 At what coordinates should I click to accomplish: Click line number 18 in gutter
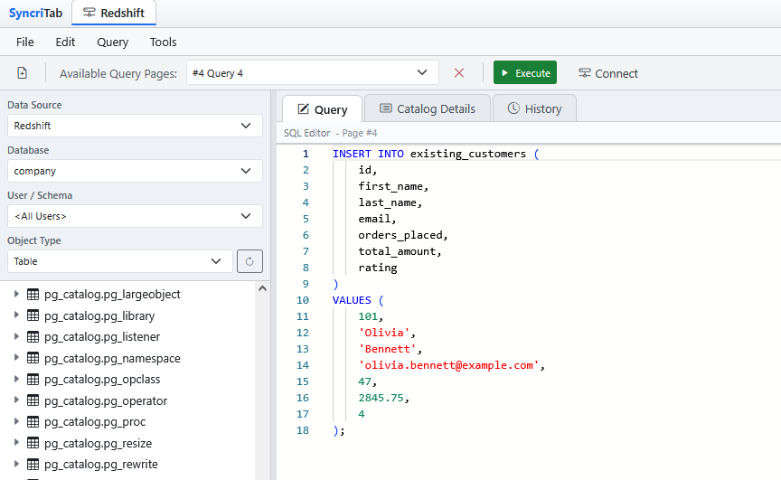[x=302, y=430]
